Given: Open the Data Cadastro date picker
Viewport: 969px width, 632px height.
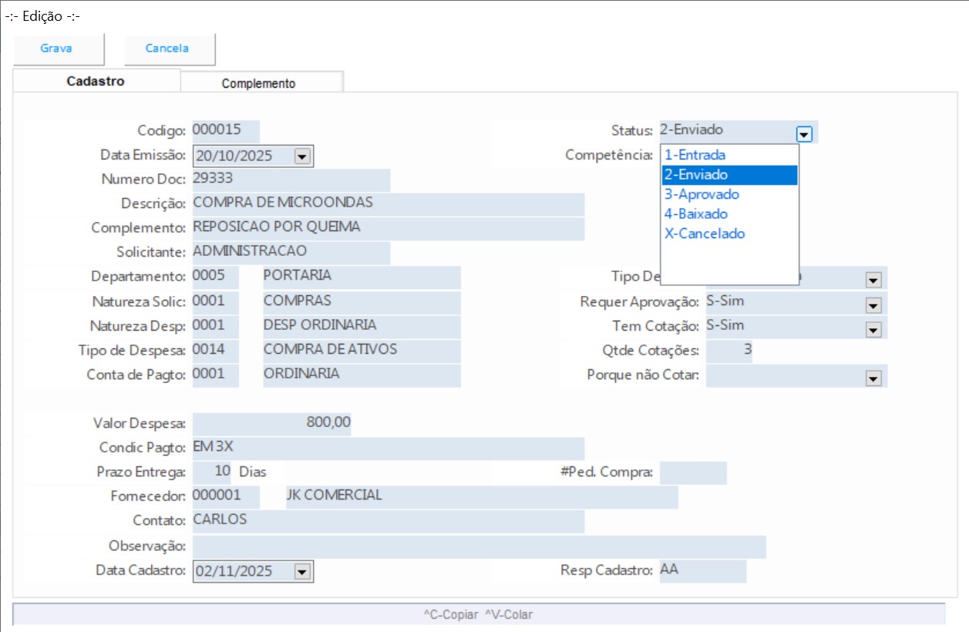Looking at the screenshot, I should [x=302, y=572].
